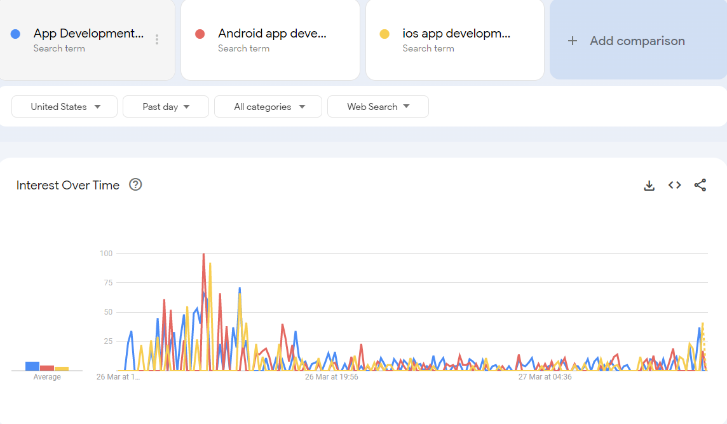Open the embed code icon
The width and height of the screenshot is (727, 424).
[675, 185]
